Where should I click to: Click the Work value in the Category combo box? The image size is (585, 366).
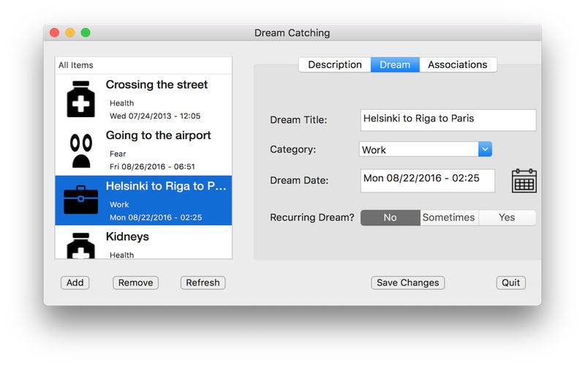coord(374,150)
